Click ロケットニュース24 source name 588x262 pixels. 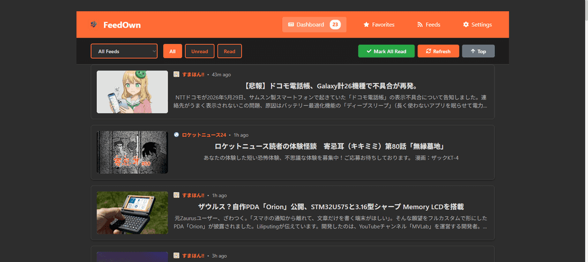coord(204,135)
